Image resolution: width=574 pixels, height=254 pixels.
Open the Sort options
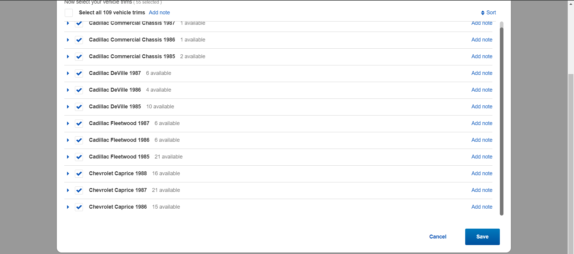tap(488, 13)
